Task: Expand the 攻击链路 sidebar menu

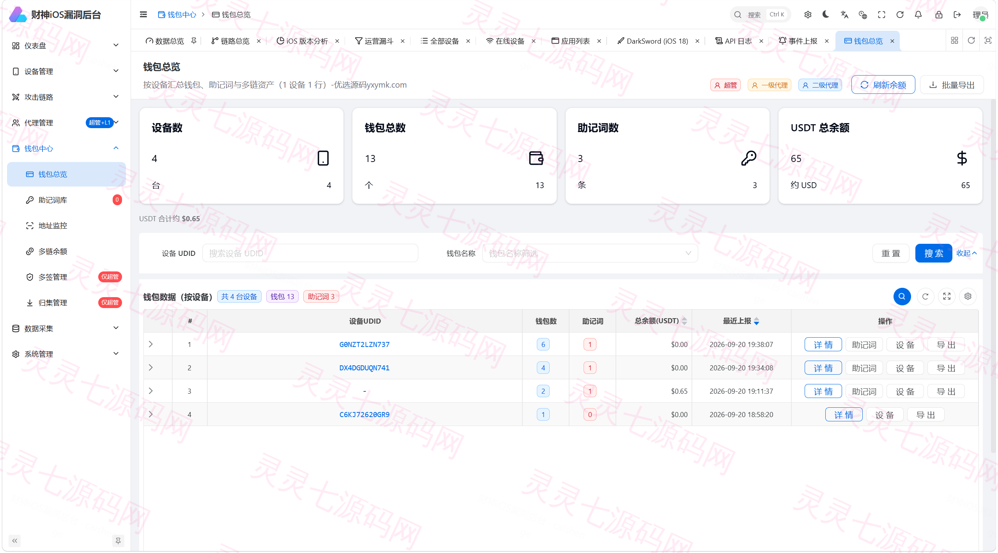Action: pyautogui.click(x=65, y=97)
